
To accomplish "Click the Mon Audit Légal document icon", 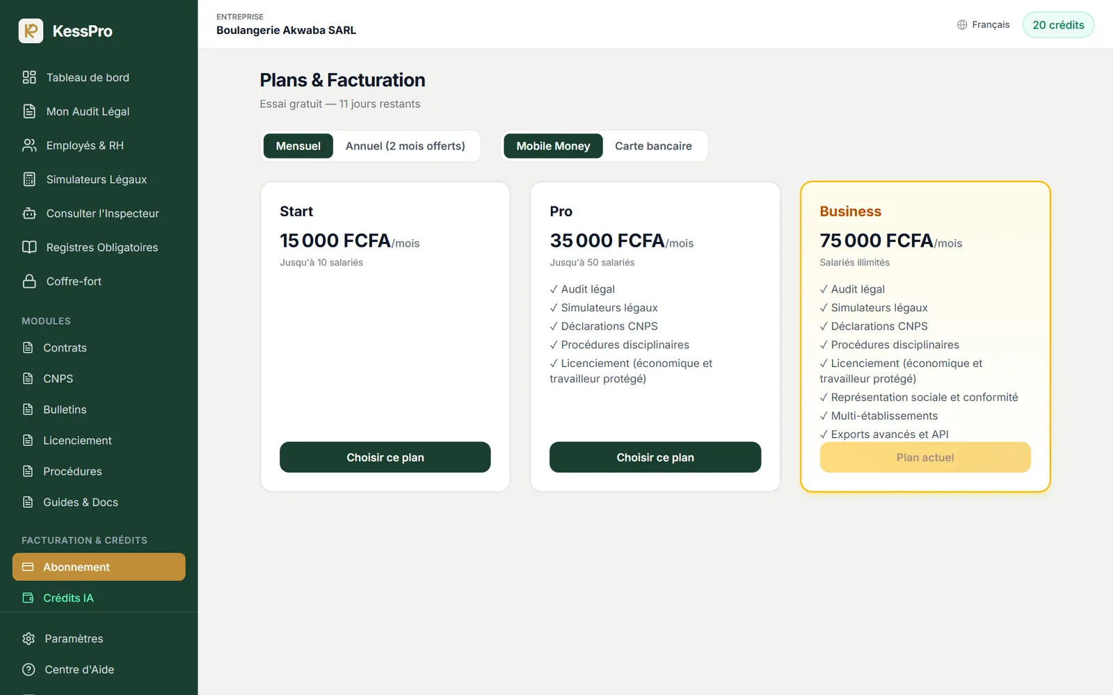I will click(x=29, y=111).
